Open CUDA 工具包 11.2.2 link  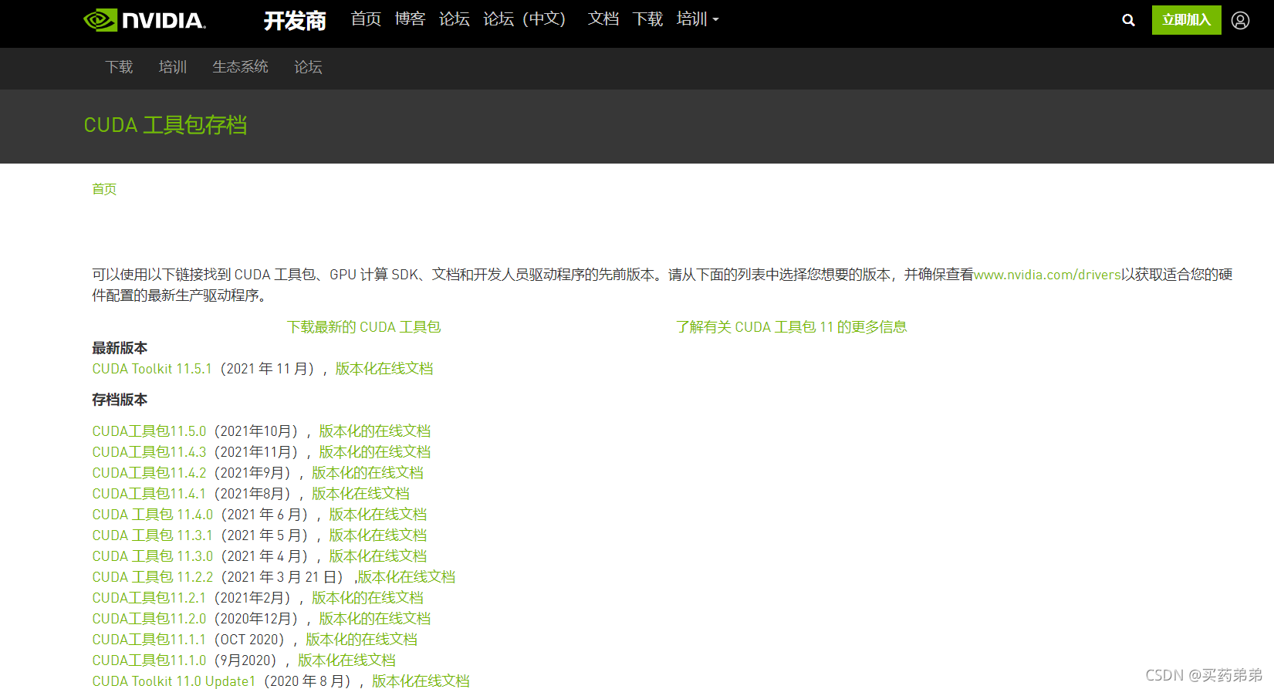point(153,577)
